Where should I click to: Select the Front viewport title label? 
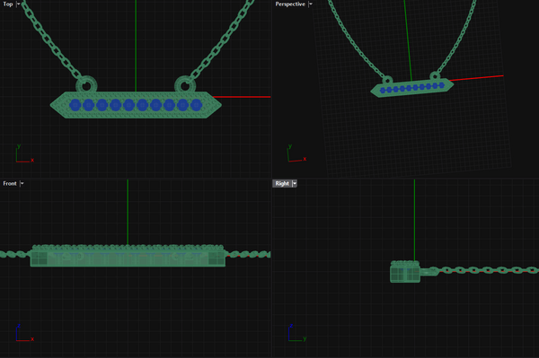tap(10, 184)
